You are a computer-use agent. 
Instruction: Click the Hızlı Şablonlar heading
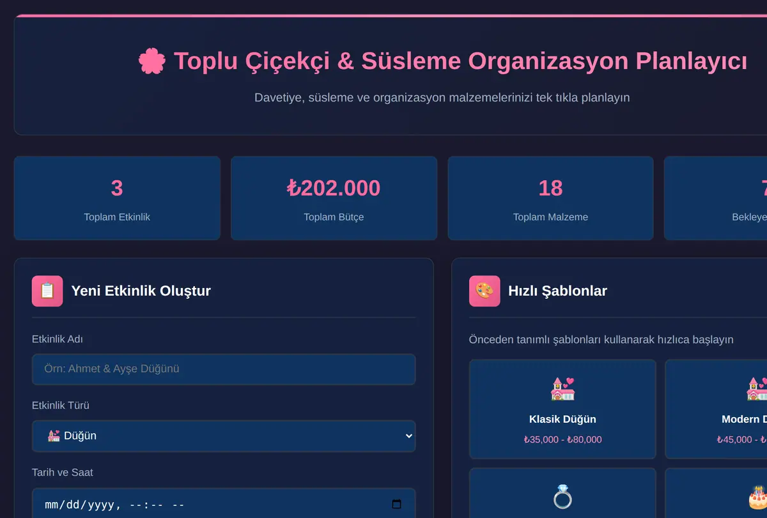[x=557, y=291]
